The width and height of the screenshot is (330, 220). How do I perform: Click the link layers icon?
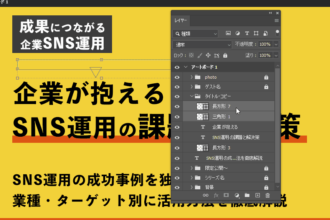pos(206,195)
